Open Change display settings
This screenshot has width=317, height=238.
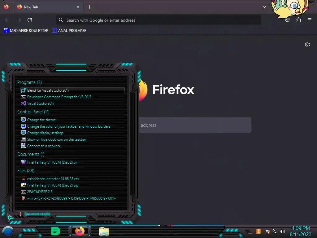coord(45,133)
